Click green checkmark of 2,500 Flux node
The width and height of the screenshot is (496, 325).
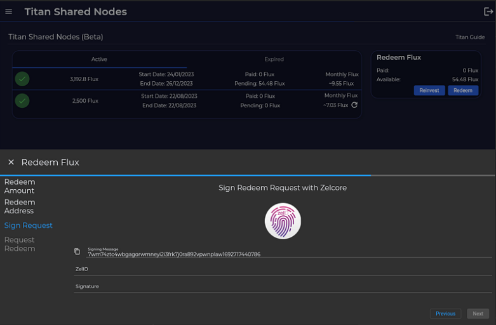coord(22,101)
